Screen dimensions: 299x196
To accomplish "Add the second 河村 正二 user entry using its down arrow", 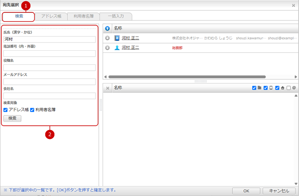I will pyautogui.click(x=108, y=48).
